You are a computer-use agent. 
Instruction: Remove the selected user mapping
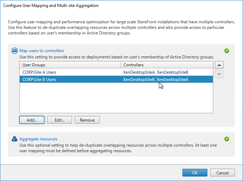pos(87,120)
